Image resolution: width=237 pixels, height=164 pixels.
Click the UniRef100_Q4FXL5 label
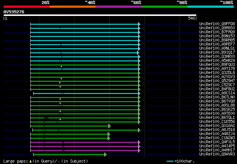pos(217,142)
